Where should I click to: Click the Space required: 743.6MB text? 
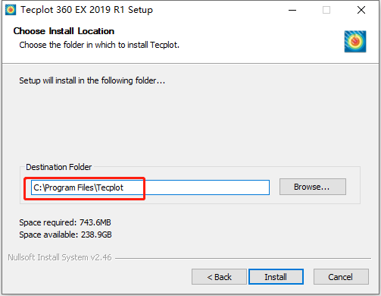[65, 222]
